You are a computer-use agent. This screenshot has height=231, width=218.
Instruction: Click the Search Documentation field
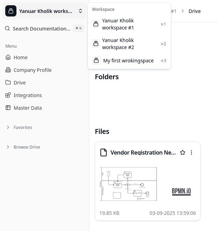(x=41, y=29)
